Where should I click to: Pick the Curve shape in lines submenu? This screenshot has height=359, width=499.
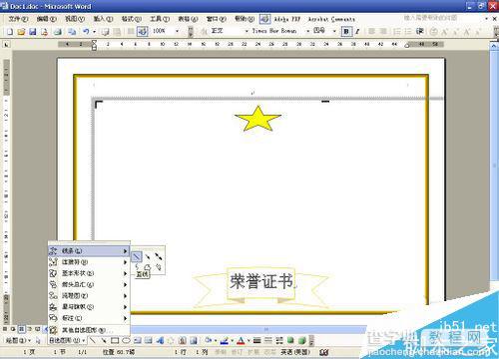[137, 266]
